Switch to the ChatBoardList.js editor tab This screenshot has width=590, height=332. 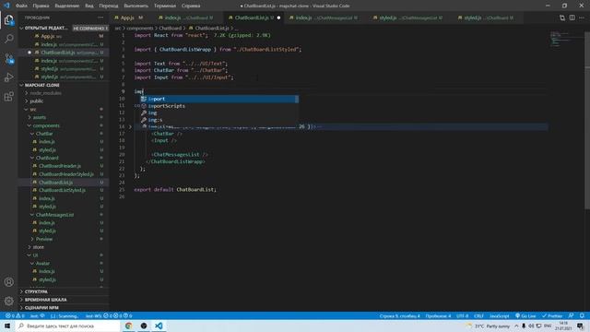254,18
